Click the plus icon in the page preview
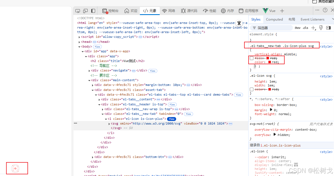The image size is (334, 176). coord(15,168)
